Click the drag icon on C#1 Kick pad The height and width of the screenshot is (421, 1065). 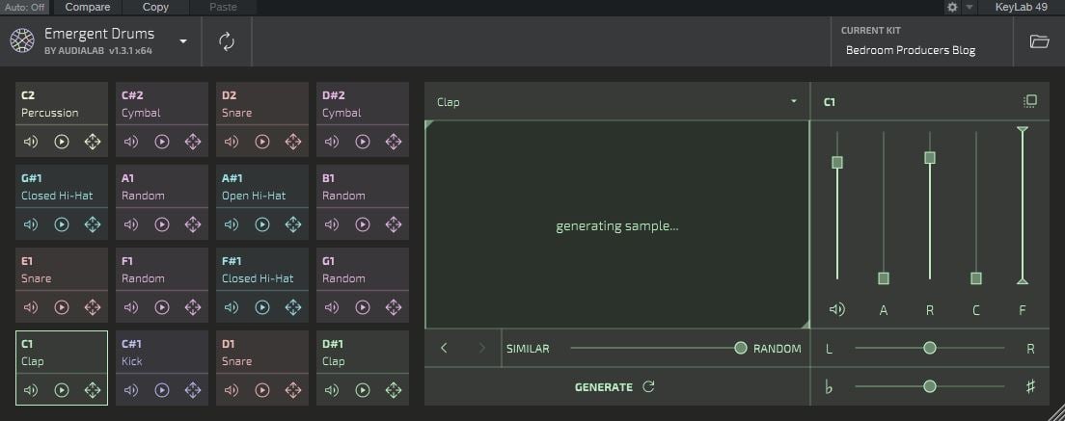pyautogui.click(x=193, y=390)
